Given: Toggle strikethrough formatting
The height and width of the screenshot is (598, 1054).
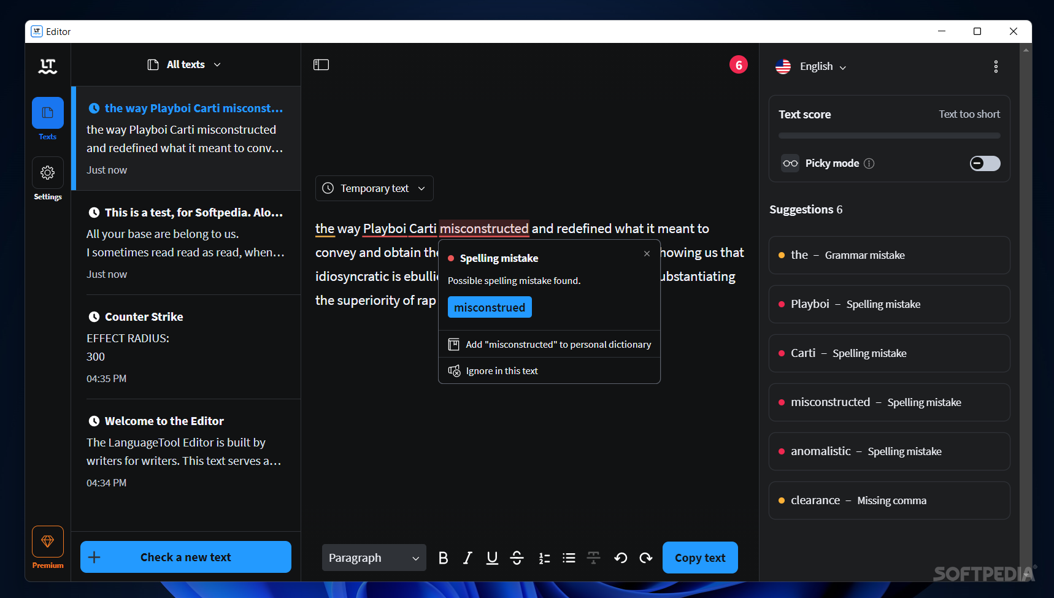Looking at the screenshot, I should (x=517, y=558).
